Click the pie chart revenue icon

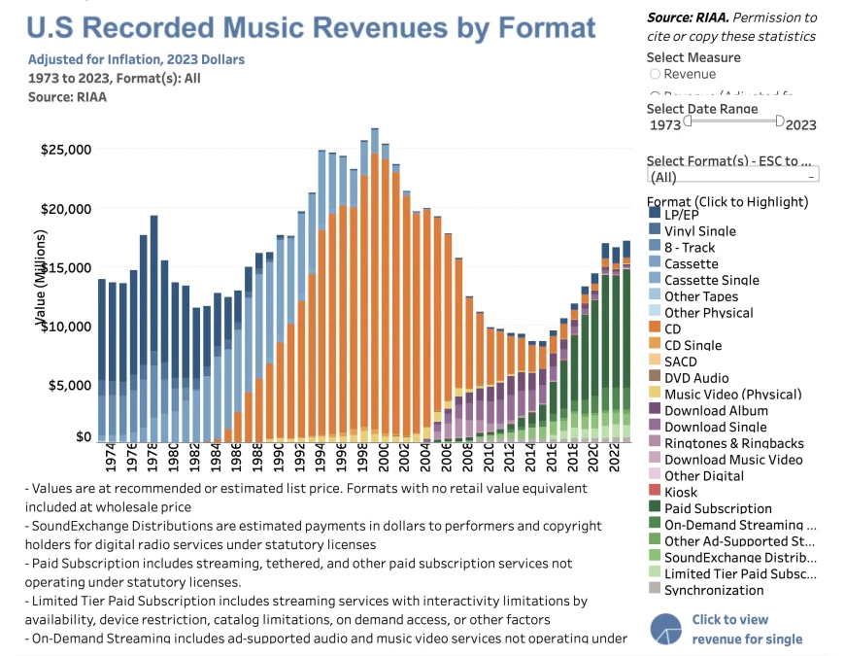(668, 629)
